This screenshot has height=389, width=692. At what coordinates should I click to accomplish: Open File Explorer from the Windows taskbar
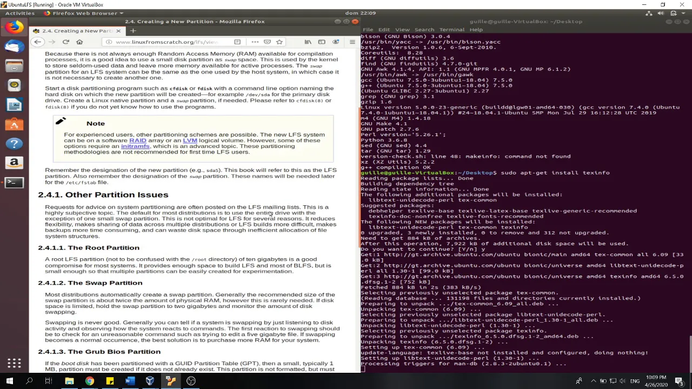pyautogui.click(x=69, y=381)
